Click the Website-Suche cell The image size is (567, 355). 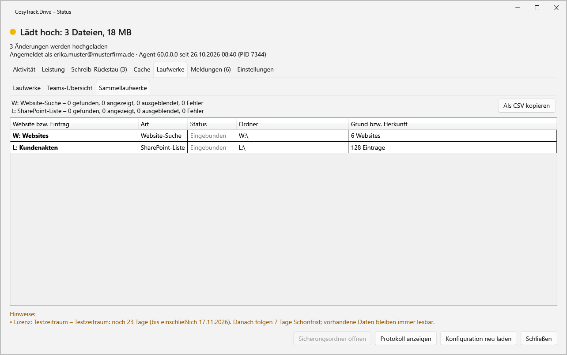click(x=163, y=136)
